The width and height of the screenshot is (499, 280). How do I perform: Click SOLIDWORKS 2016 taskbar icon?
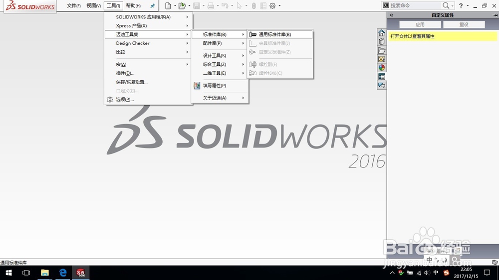pos(80,273)
